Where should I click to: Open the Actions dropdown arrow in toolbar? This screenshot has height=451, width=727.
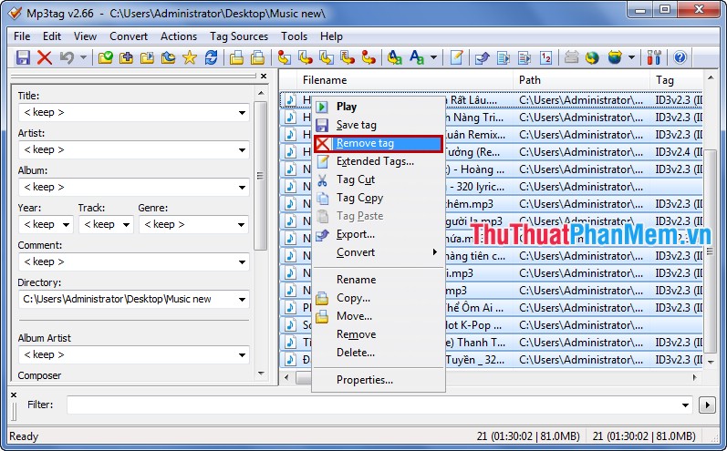pos(433,57)
